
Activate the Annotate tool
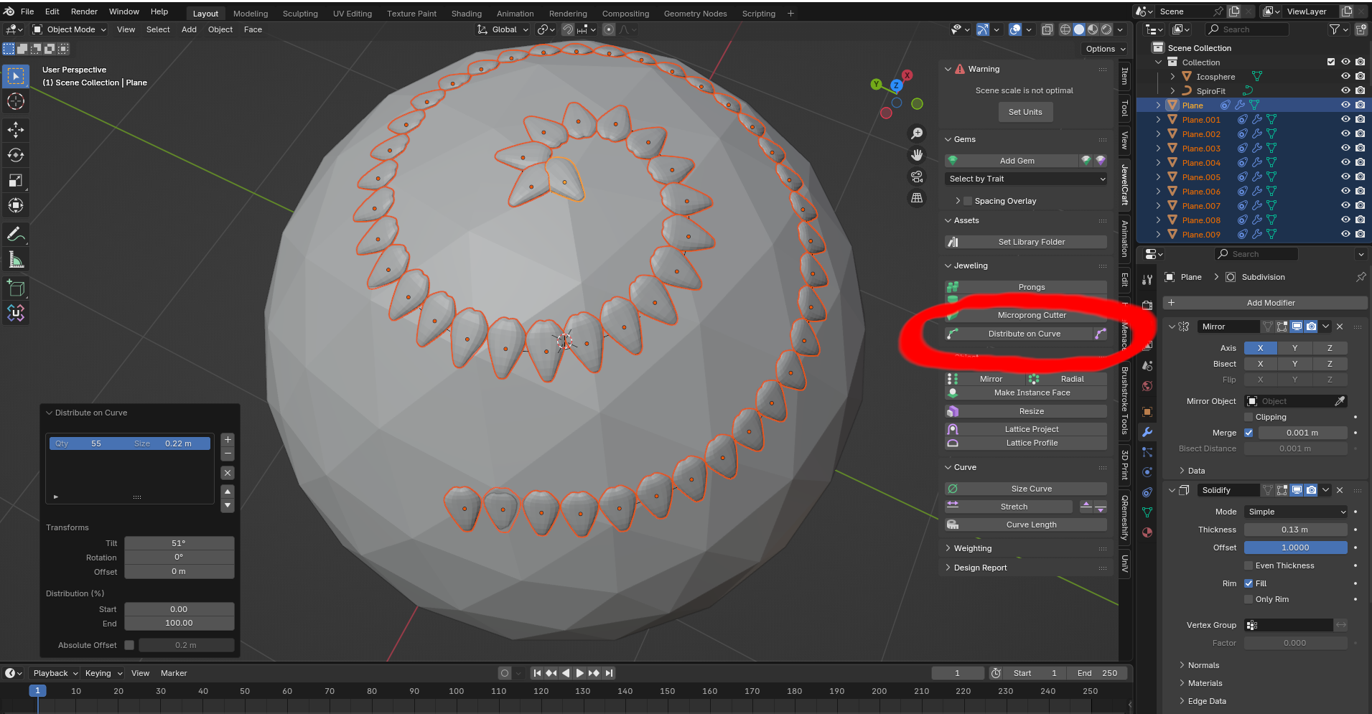click(x=16, y=235)
